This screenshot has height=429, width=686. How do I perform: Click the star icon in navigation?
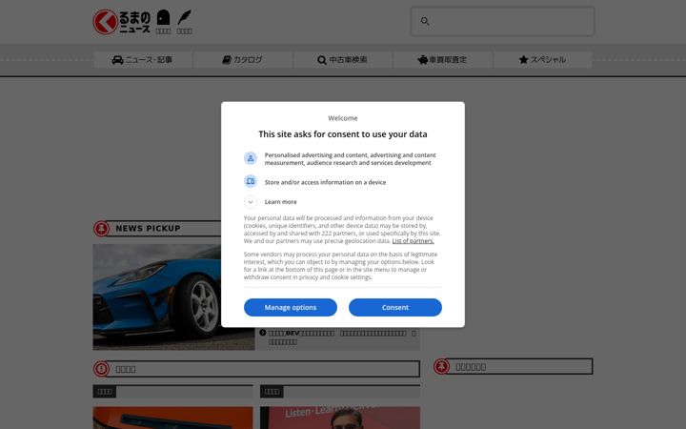523,59
